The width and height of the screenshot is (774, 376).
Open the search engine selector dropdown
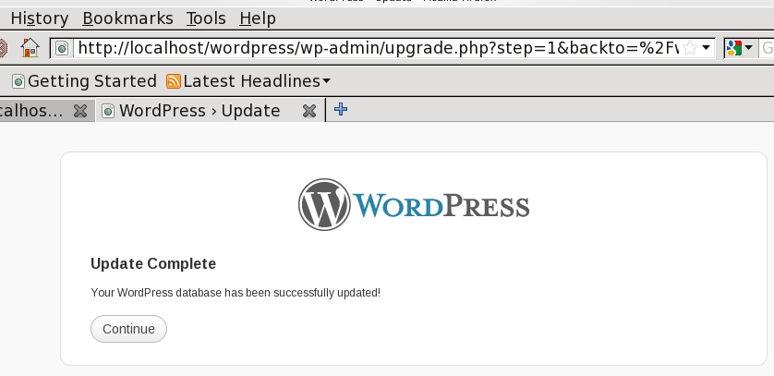[x=749, y=48]
